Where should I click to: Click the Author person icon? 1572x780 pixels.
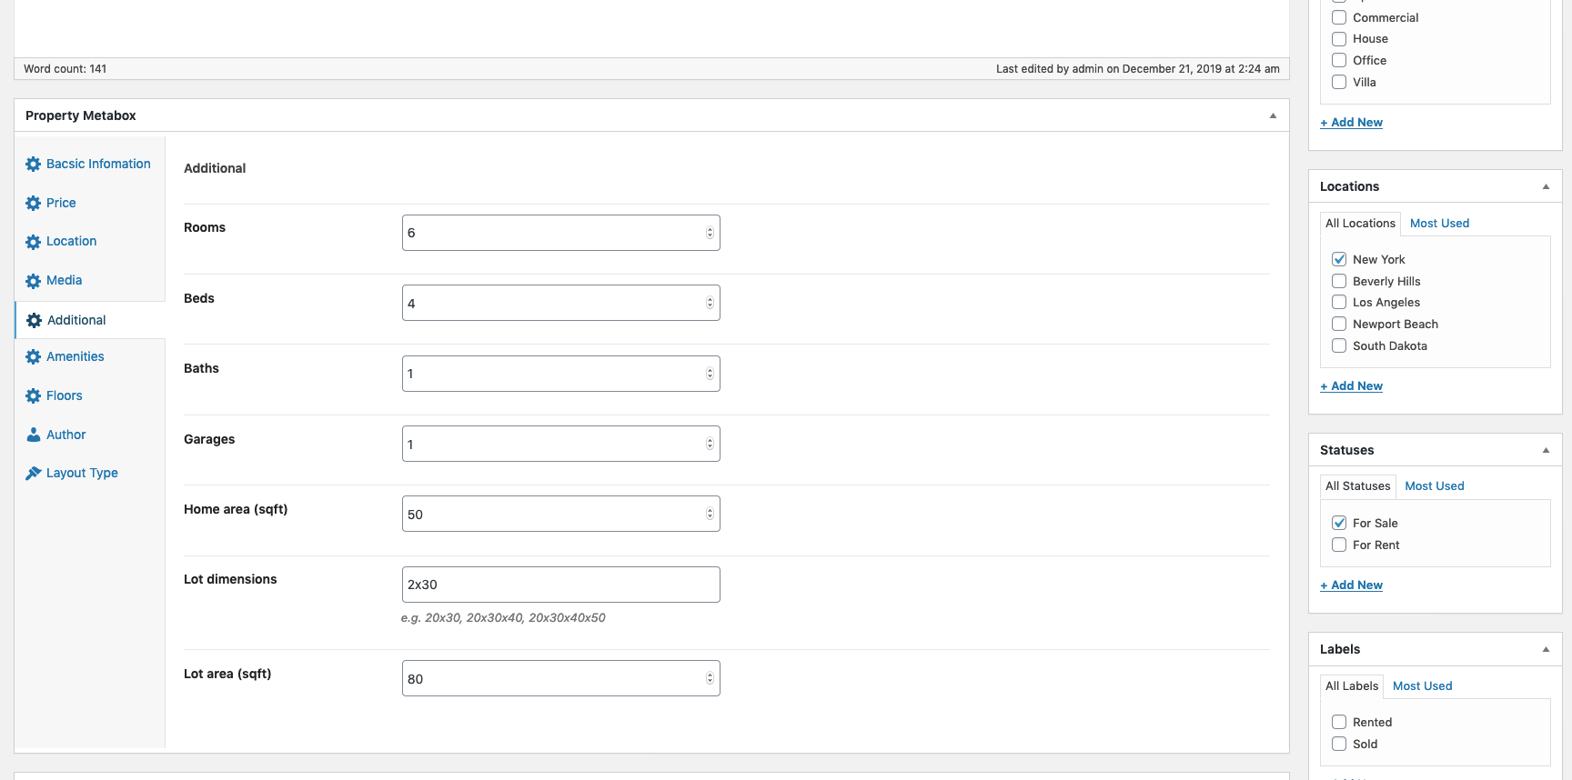34,435
